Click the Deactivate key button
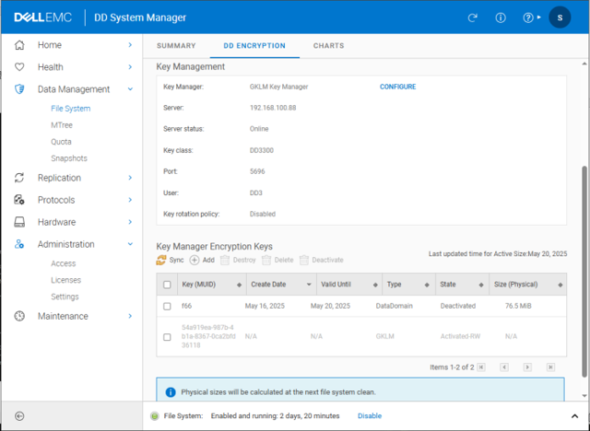 tap(322, 260)
